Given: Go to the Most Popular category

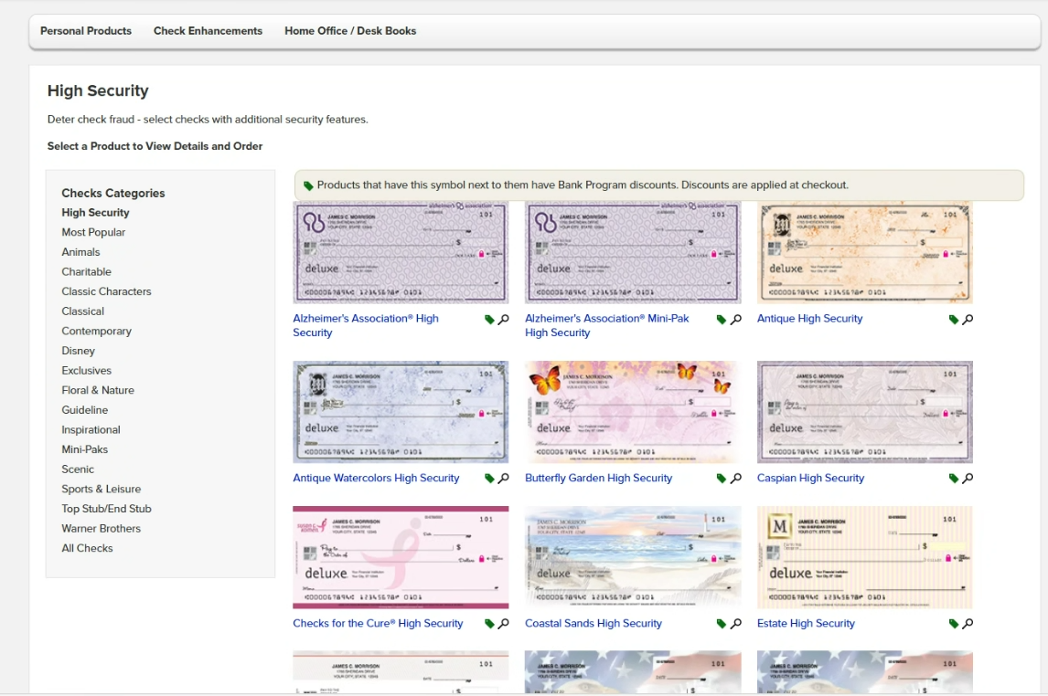Looking at the screenshot, I should [93, 233].
